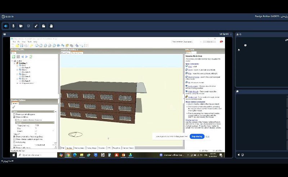This screenshot has width=288, height=177.
Task: Click the yellow key/options icon in toolbar
Action: 31,46
